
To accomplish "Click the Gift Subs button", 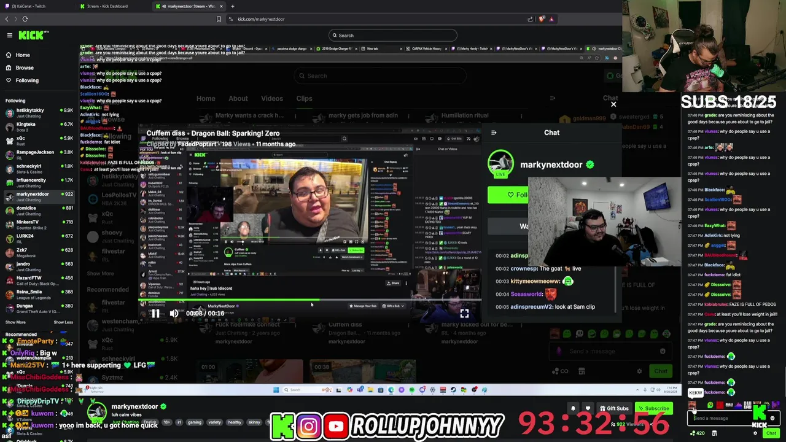I will (613, 408).
